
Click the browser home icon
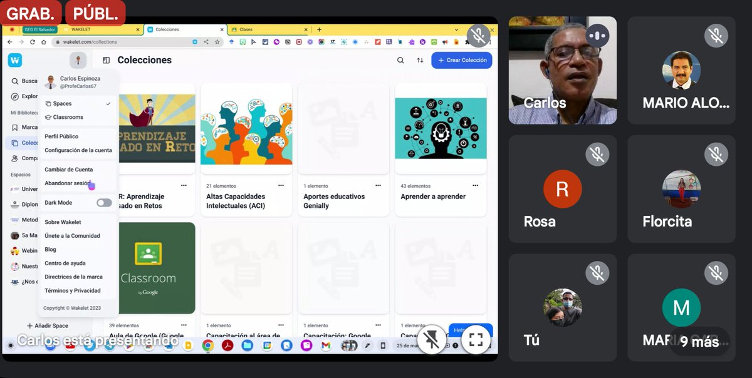click(44, 42)
